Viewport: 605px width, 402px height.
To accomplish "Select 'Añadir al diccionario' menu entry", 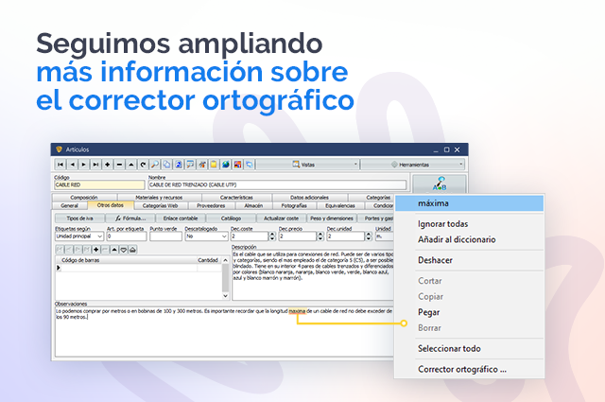I will click(457, 240).
